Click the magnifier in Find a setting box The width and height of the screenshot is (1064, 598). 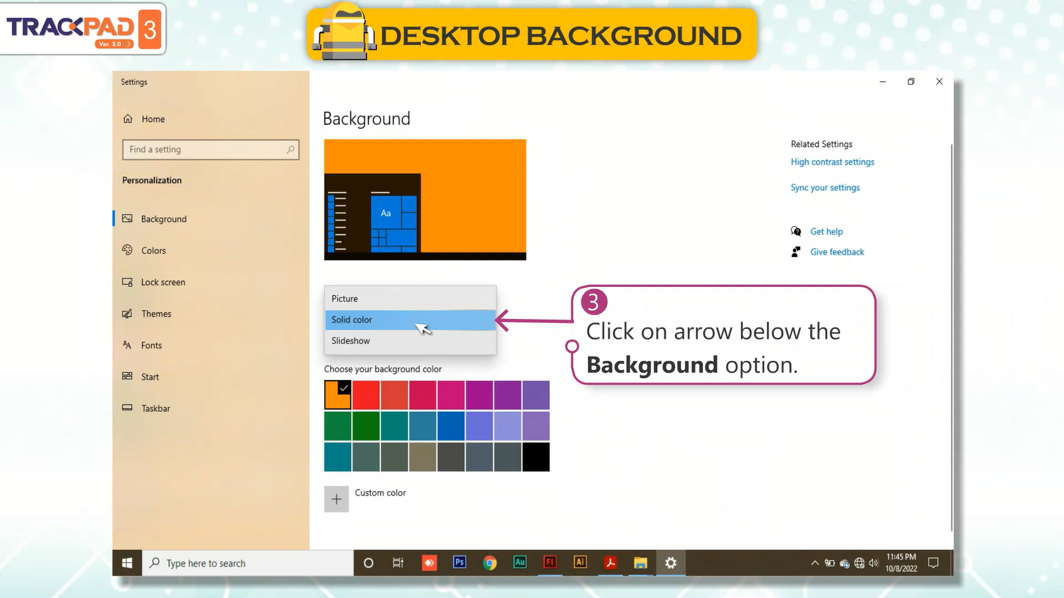(291, 149)
